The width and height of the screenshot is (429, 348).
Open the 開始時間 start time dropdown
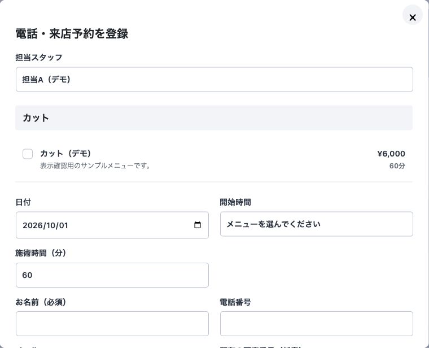[317, 224]
